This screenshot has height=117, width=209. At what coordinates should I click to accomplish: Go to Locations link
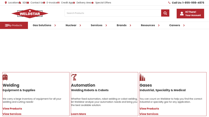pyautogui.click(x=14, y=3)
